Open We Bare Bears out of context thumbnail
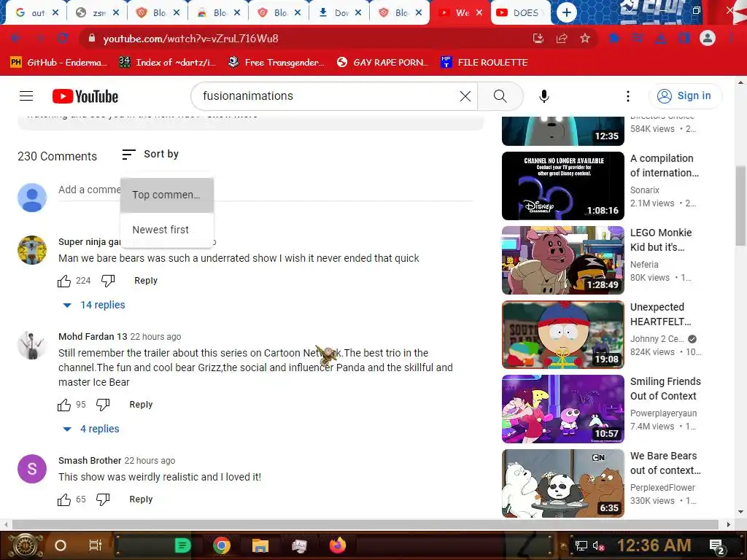747x560 pixels. (x=562, y=483)
